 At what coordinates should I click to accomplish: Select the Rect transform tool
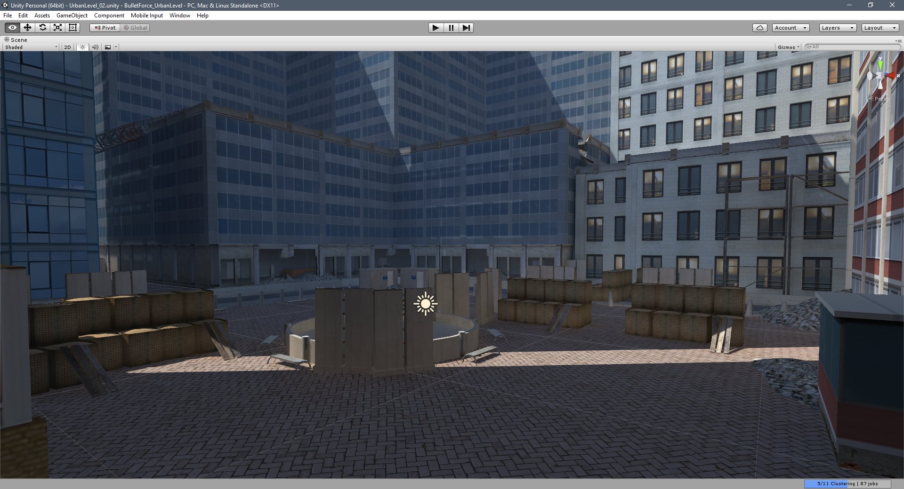pyautogui.click(x=73, y=28)
